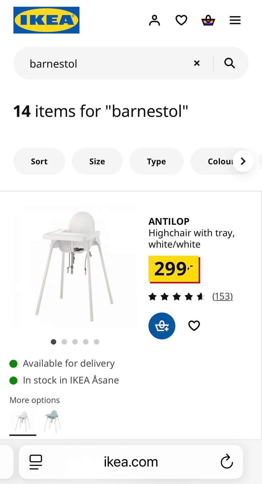The width and height of the screenshot is (262, 484).
Task: Clear the barnestol search text
Action: click(197, 63)
